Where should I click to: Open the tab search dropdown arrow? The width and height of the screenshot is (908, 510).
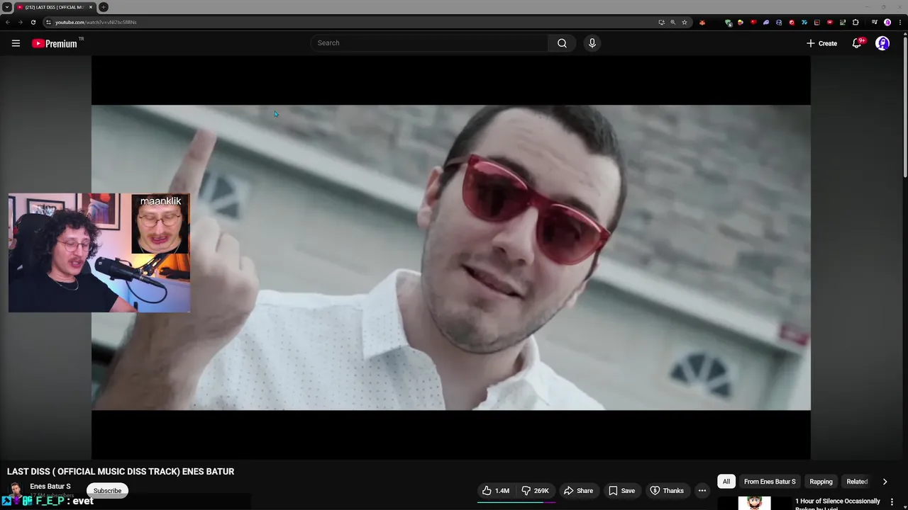6,7
